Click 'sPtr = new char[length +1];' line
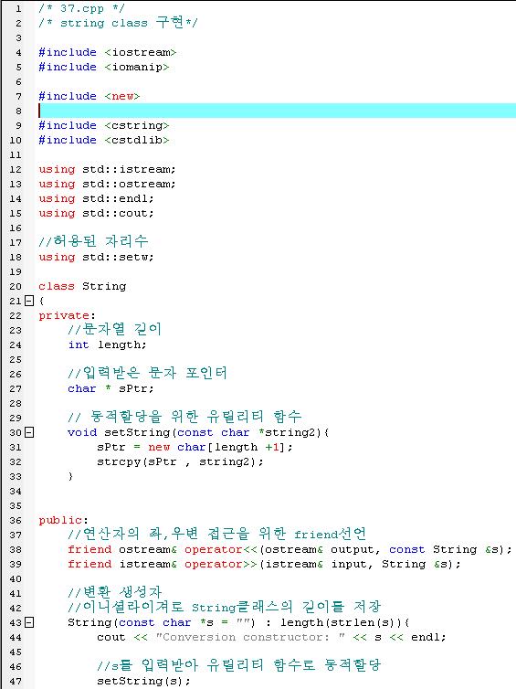Screen dimensions: 516x689 (195, 448)
